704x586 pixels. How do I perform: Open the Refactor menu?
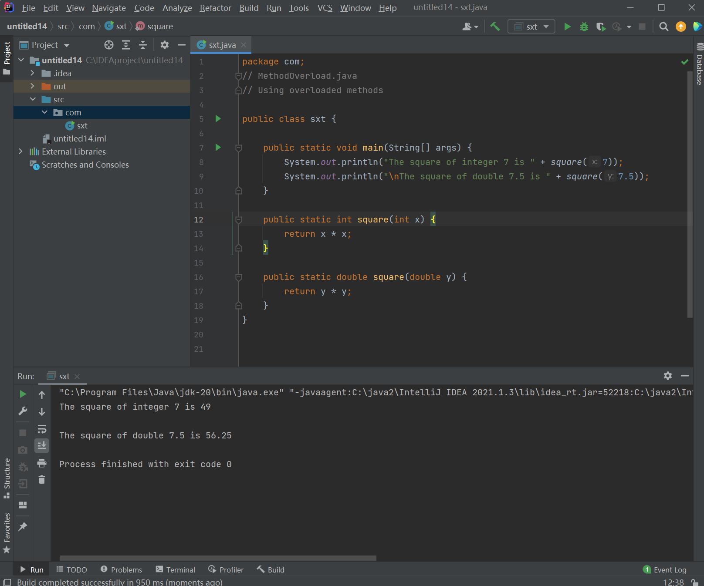pyautogui.click(x=215, y=8)
